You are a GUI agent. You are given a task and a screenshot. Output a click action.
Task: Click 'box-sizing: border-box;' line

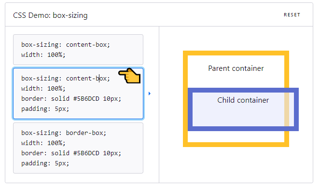coord(64,133)
